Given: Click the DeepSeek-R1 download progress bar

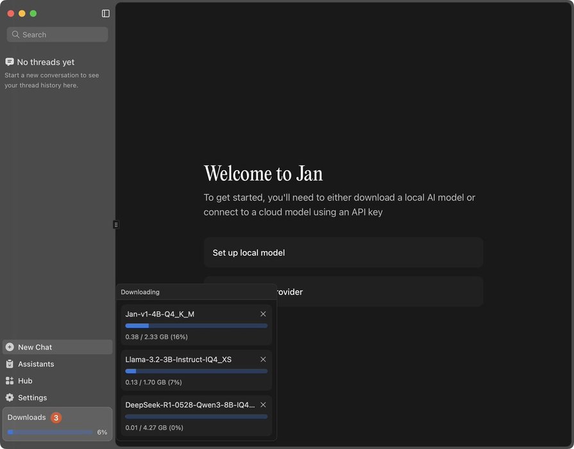Looking at the screenshot, I should click(x=196, y=416).
